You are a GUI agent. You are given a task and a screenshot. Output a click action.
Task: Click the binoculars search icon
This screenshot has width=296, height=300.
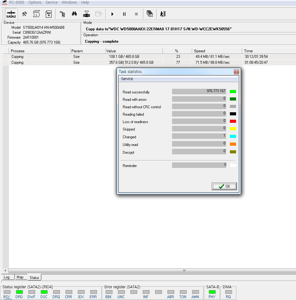[x=74, y=14]
